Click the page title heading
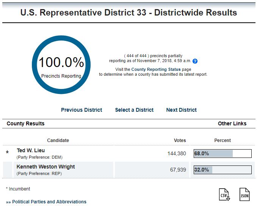This screenshot has width=257, height=206. pos(128,12)
